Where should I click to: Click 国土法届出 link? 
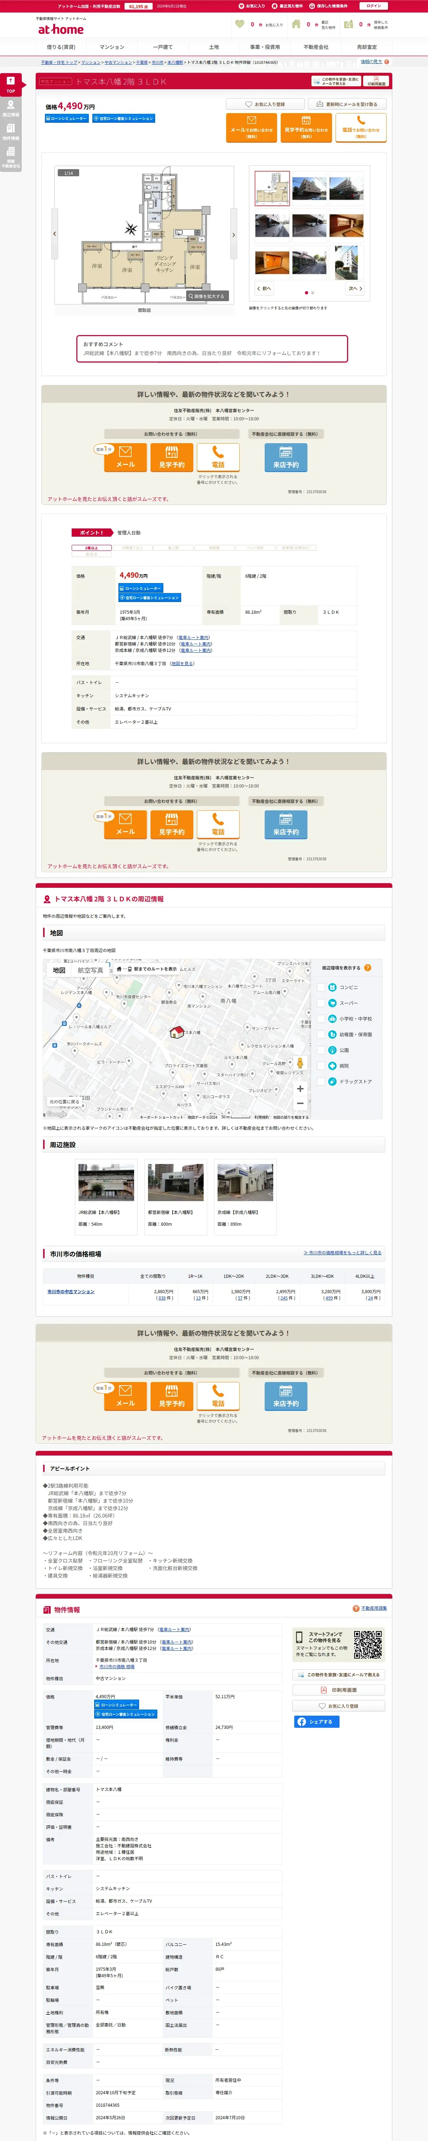176,2025
